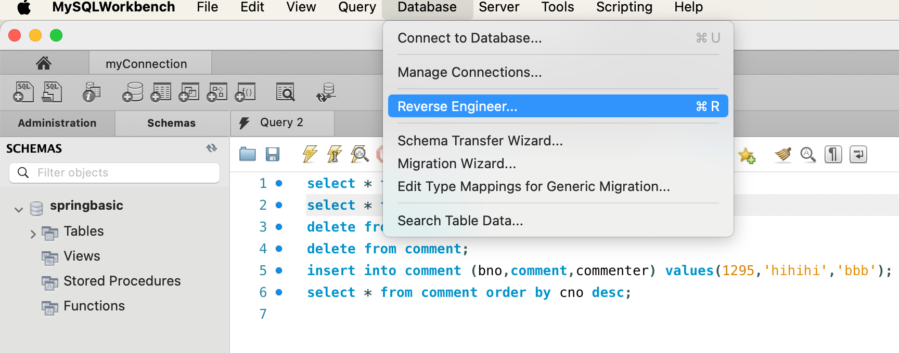This screenshot has height=353, width=899.
Task: Open the Scripting menu
Action: pyautogui.click(x=624, y=7)
